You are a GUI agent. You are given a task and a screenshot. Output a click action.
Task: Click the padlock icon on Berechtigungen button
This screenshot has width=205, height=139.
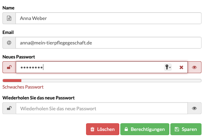pyautogui.click(x=126, y=129)
